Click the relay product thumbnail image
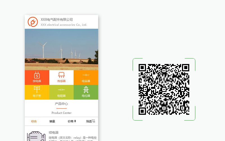Viewport: 225px width, 141px height. coord(36,136)
